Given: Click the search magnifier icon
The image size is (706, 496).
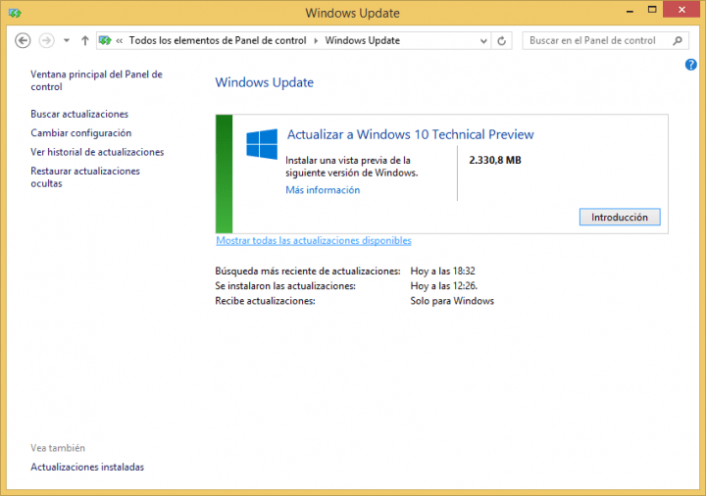Looking at the screenshot, I should click(x=678, y=40).
